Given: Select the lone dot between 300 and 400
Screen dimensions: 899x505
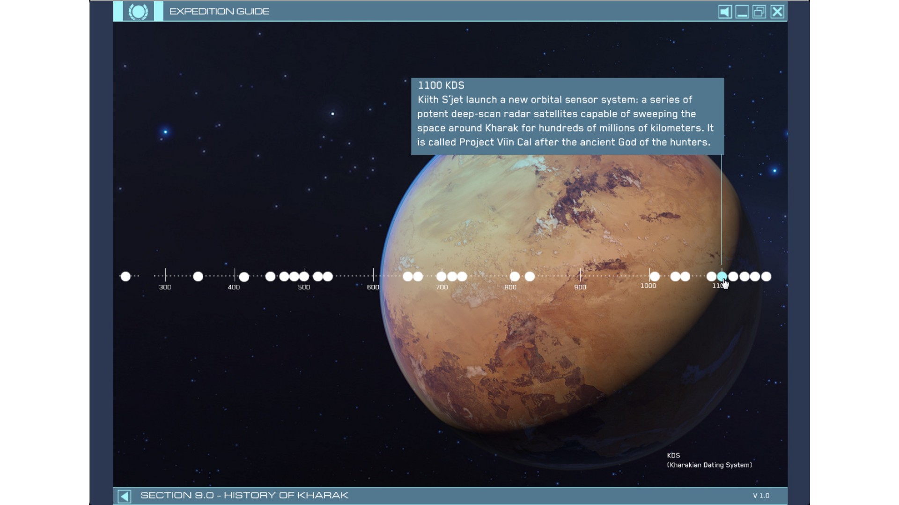Looking at the screenshot, I should pos(198,276).
